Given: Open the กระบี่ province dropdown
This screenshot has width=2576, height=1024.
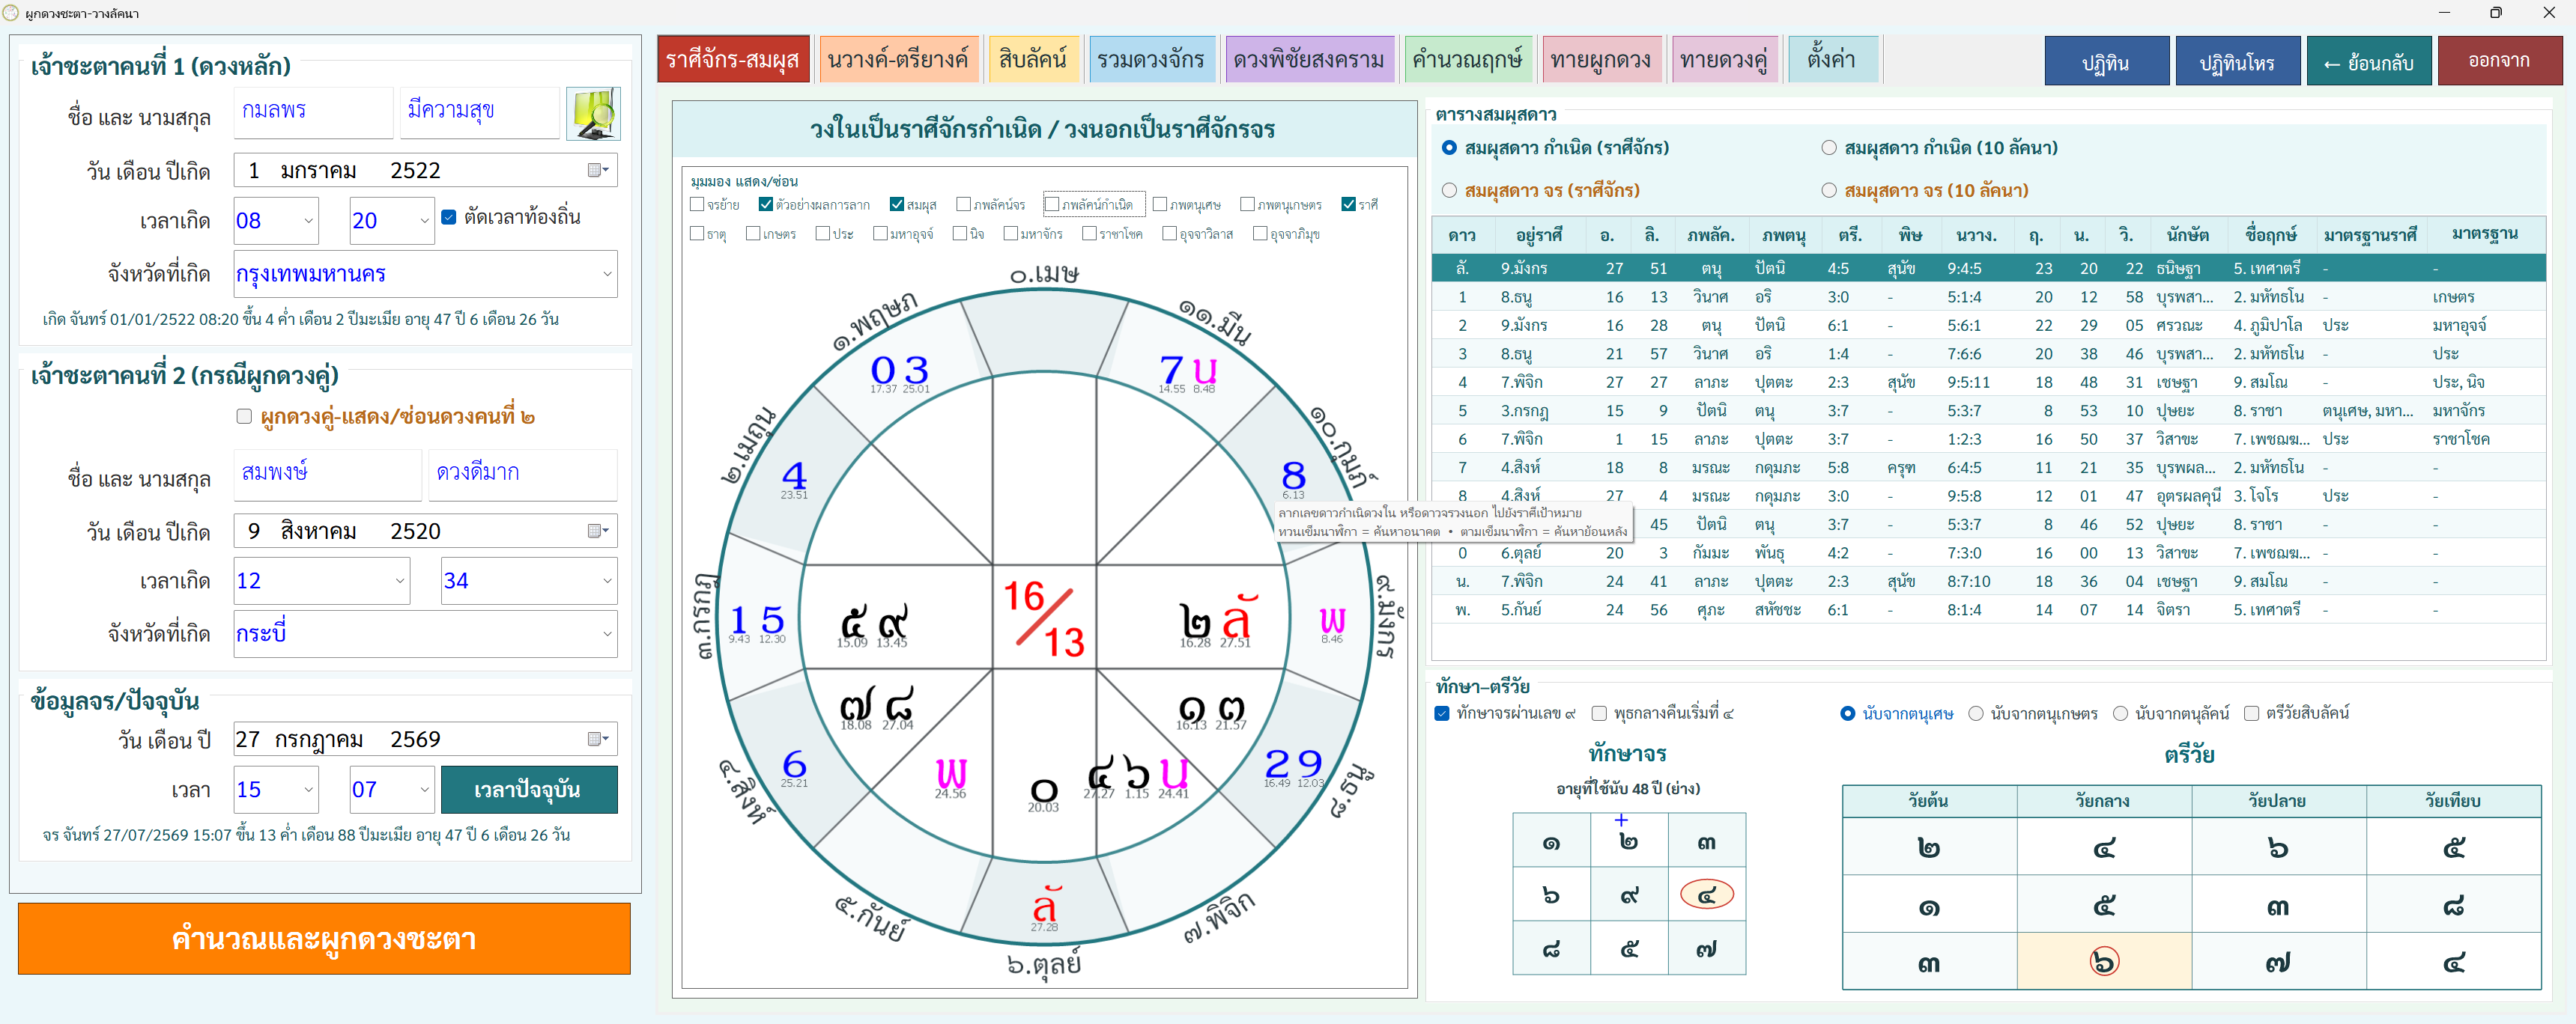Looking at the screenshot, I should click(425, 633).
